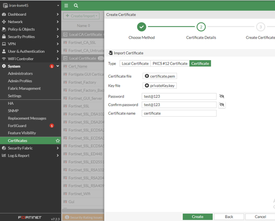Open the Feature Visibility menu item
The width and height of the screenshot is (275, 221).
click(22, 133)
